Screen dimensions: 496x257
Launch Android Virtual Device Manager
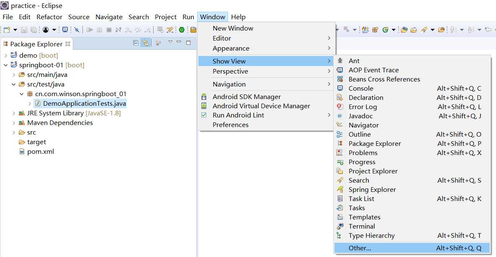pyautogui.click(x=266, y=106)
